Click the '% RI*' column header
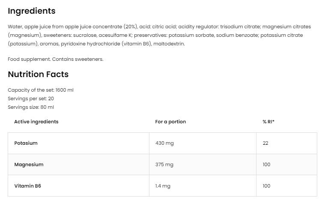This screenshot has height=203, width=325. [x=268, y=122]
